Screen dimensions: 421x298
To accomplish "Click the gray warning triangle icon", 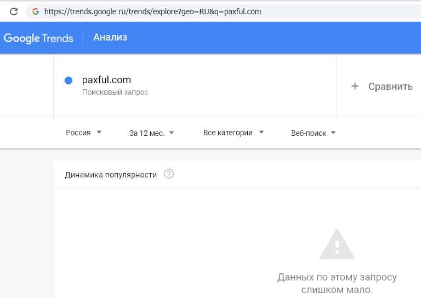I will click(337, 244).
